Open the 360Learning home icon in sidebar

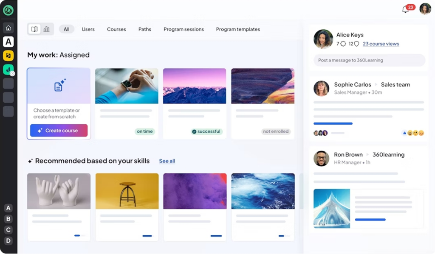tap(8, 27)
